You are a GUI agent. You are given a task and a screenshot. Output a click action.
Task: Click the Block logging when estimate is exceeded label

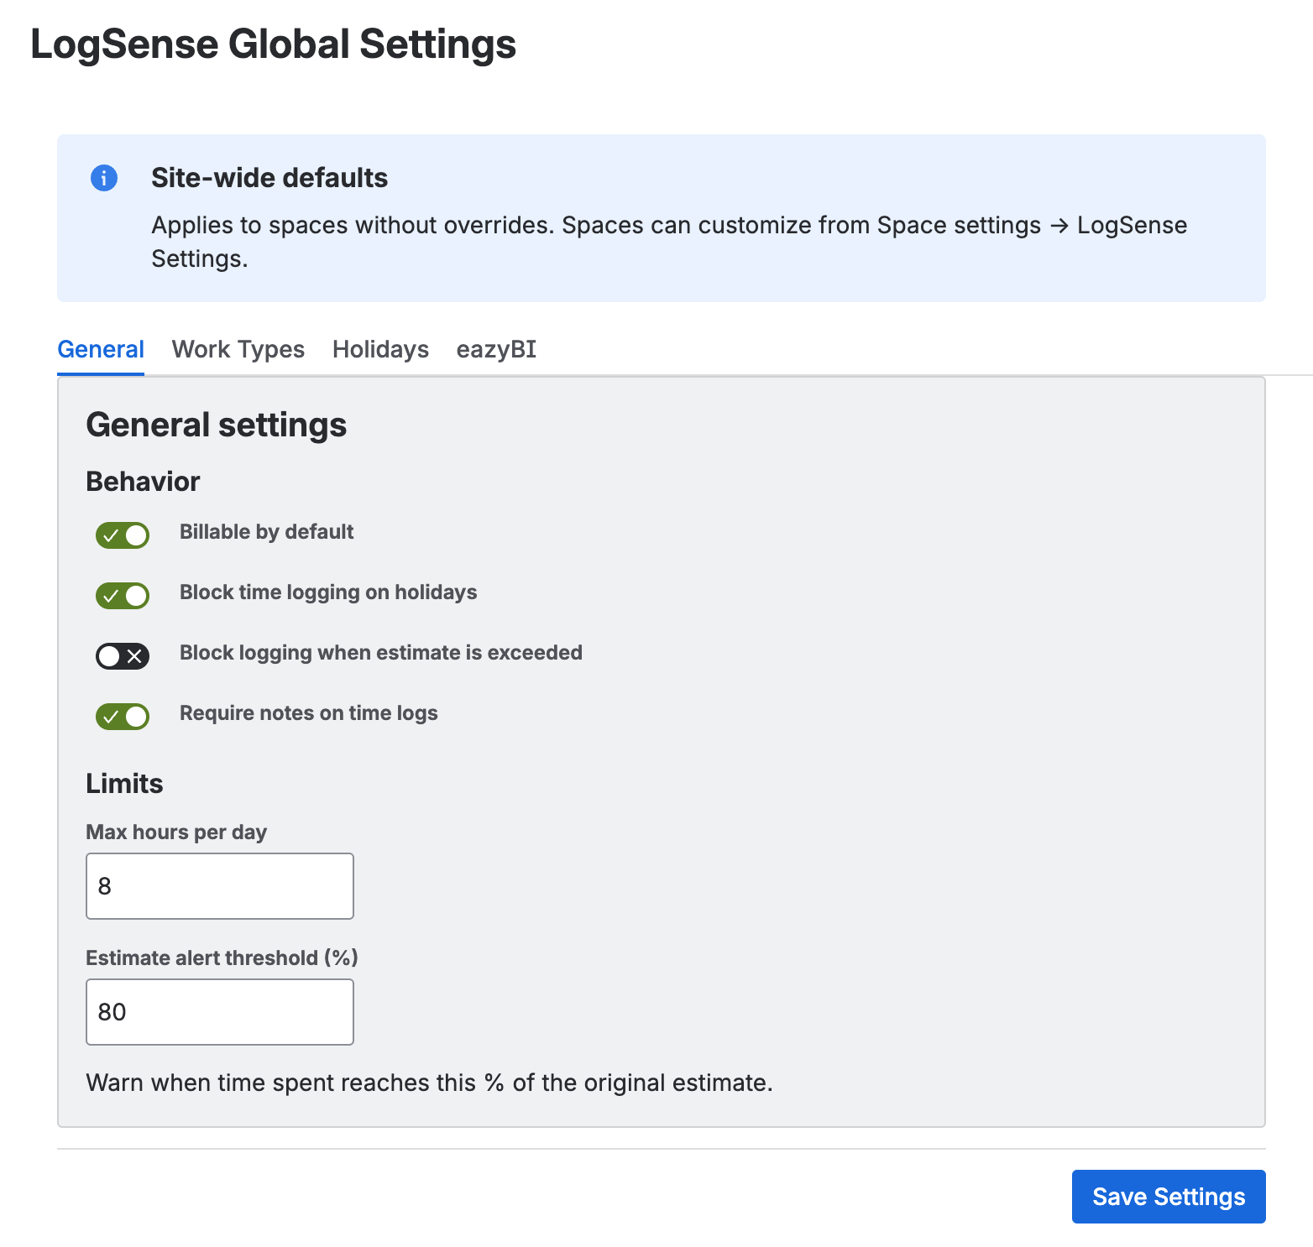(x=381, y=653)
